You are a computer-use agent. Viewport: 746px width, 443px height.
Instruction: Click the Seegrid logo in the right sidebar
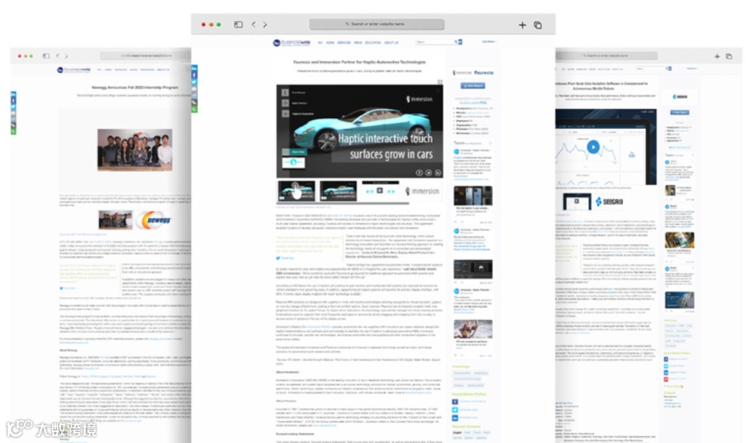pos(680,97)
